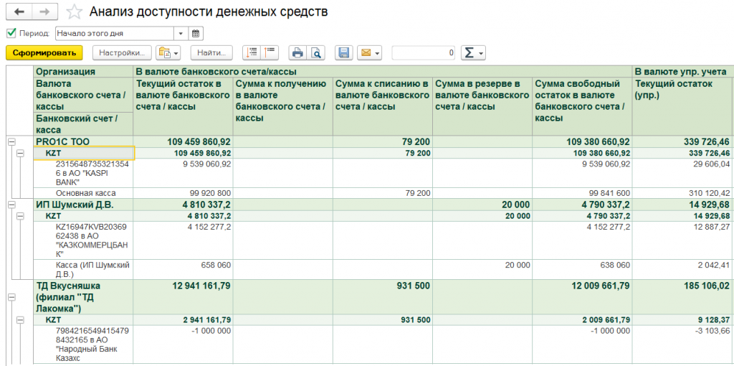Click the forward navigation arrow
Image resolution: width=734 pixels, height=366 pixels.
tap(44, 12)
